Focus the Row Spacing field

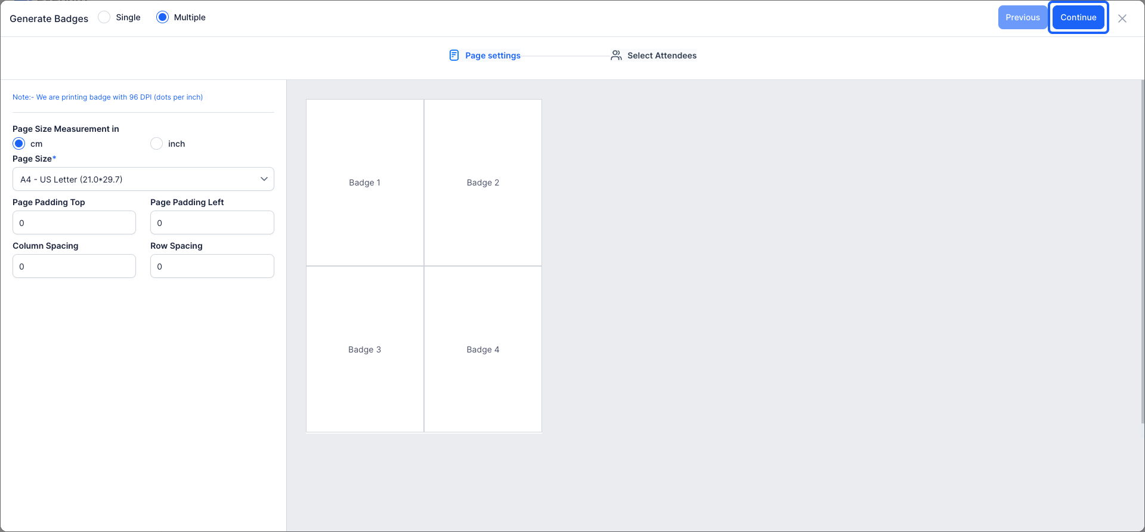coord(212,266)
